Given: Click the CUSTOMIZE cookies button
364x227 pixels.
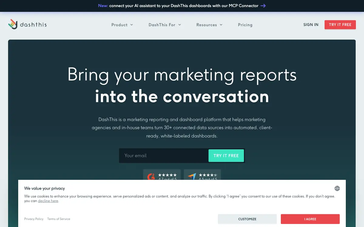Looking at the screenshot, I should 247,219.
